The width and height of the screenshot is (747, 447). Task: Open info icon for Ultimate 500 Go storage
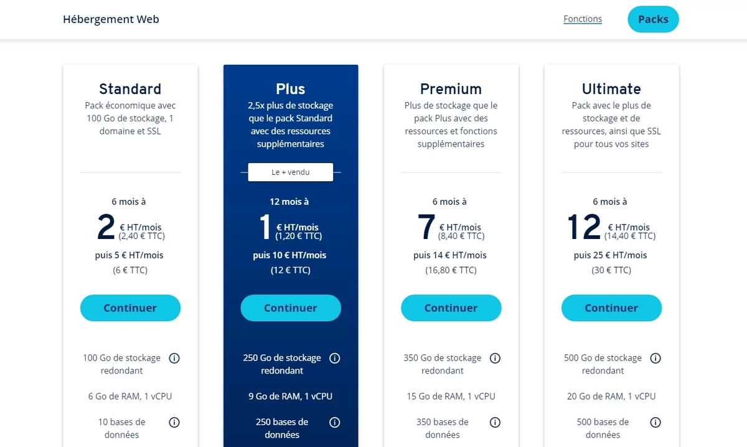[655, 358]
